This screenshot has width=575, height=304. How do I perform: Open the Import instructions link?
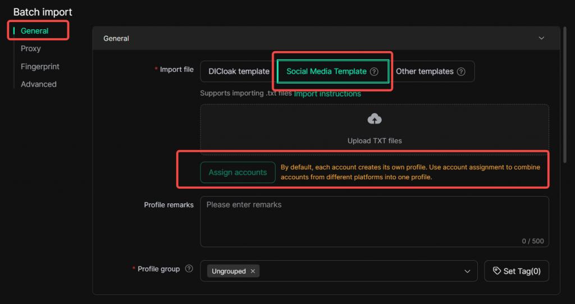[x=327, y=94]
